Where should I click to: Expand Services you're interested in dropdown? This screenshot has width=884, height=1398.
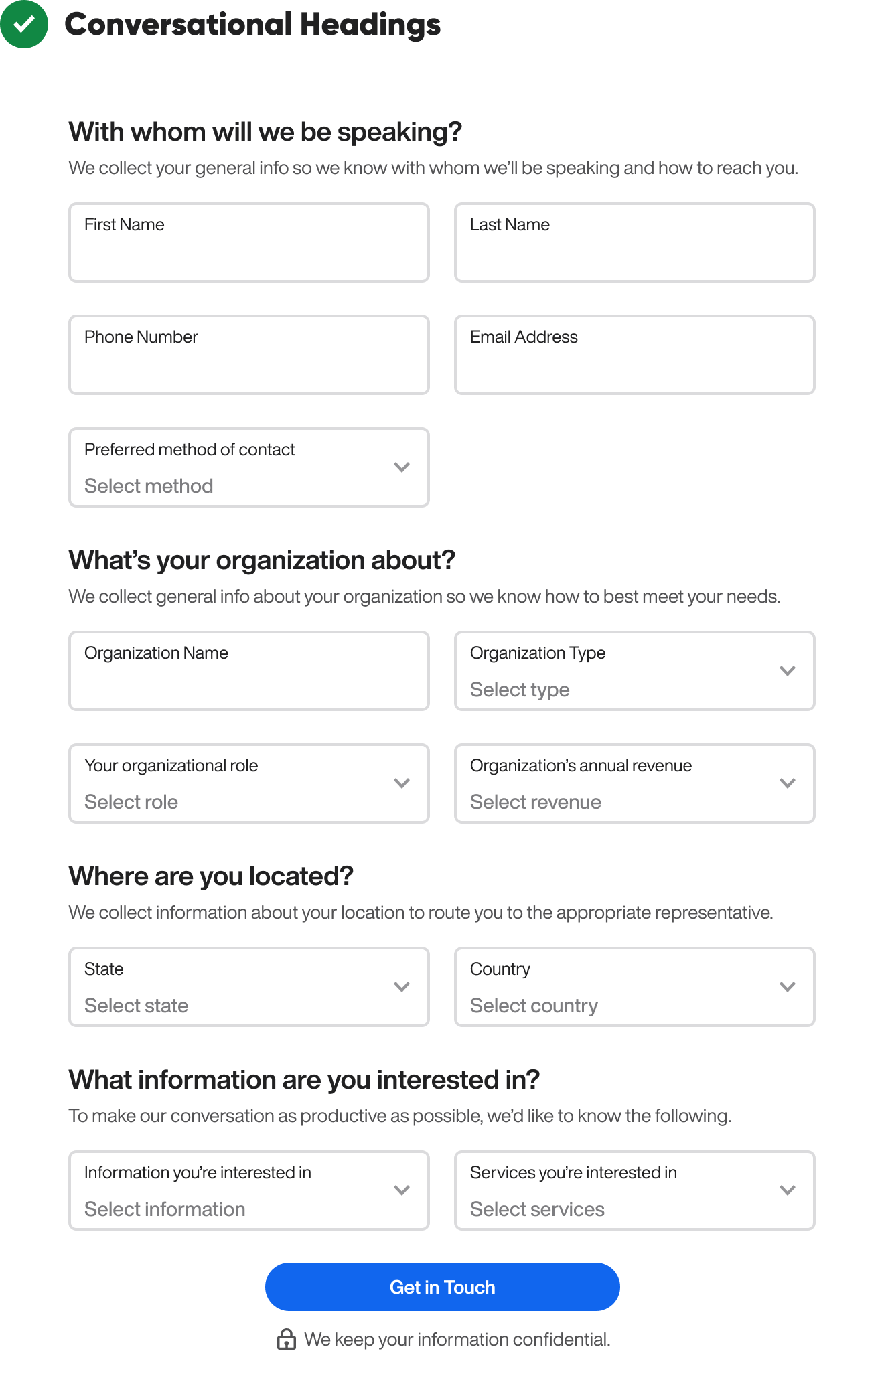click(634, 1190)
